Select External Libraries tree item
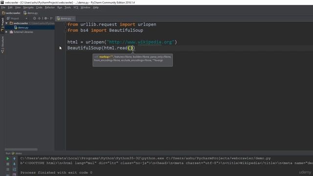Viewport: 313px width, 176px height. point(22,32)
